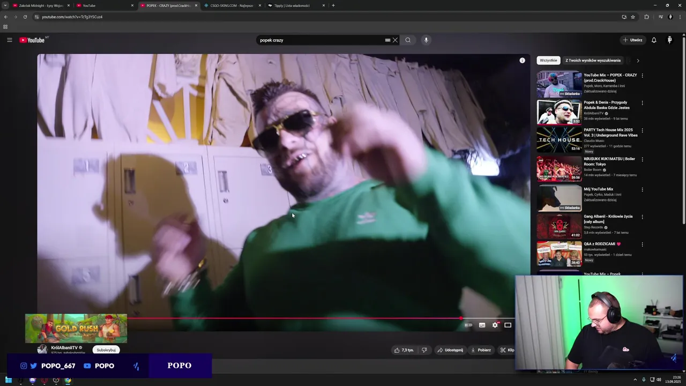Bookmark this page with the star
The image size is (686, 386).
633,17
